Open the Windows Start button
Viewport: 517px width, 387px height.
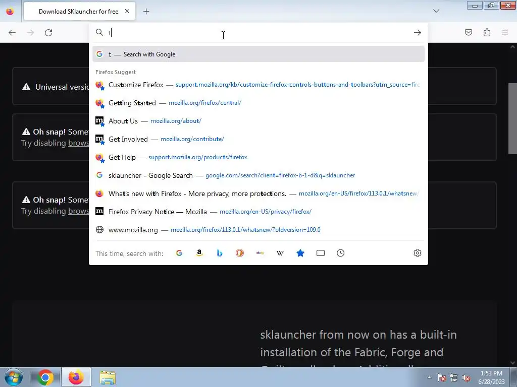point(14,377)
